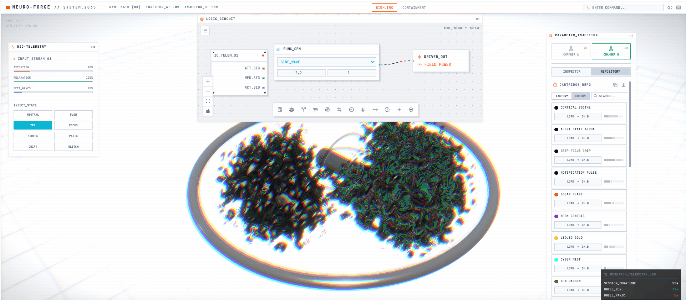The height and width of the screenshot is (300, 686).
Task: Switch to the BIO-LINK tab
Action: (x=384, y=7)
